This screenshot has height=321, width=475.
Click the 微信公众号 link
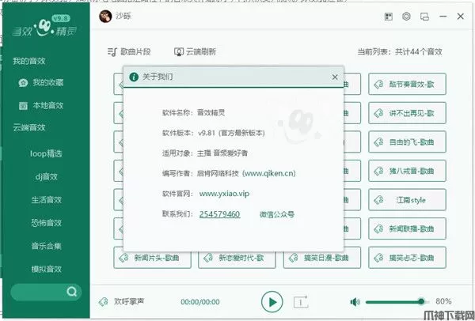[277, 214]
